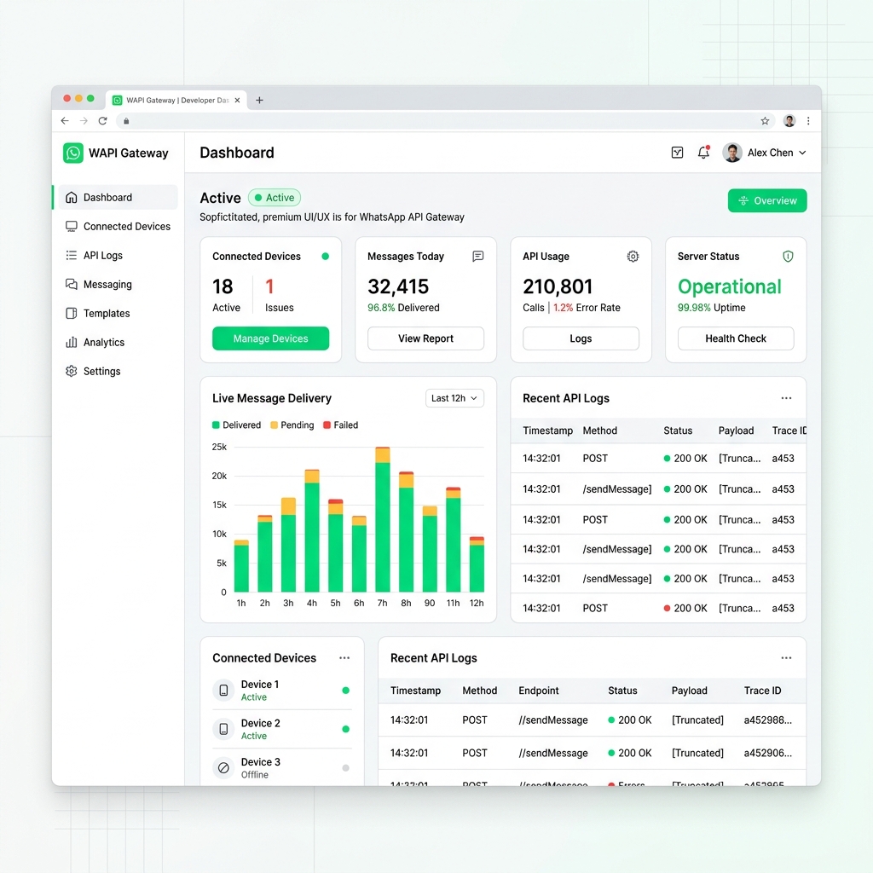Reload the page with the refresh icon
The image size is (873, 873).
tap(102, 121)
